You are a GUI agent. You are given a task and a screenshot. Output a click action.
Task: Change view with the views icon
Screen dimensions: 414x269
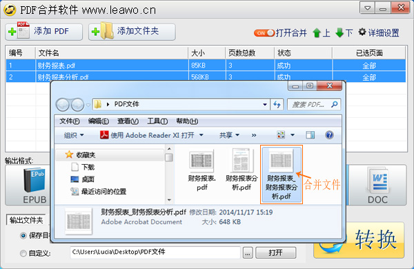tap(281, 135)
